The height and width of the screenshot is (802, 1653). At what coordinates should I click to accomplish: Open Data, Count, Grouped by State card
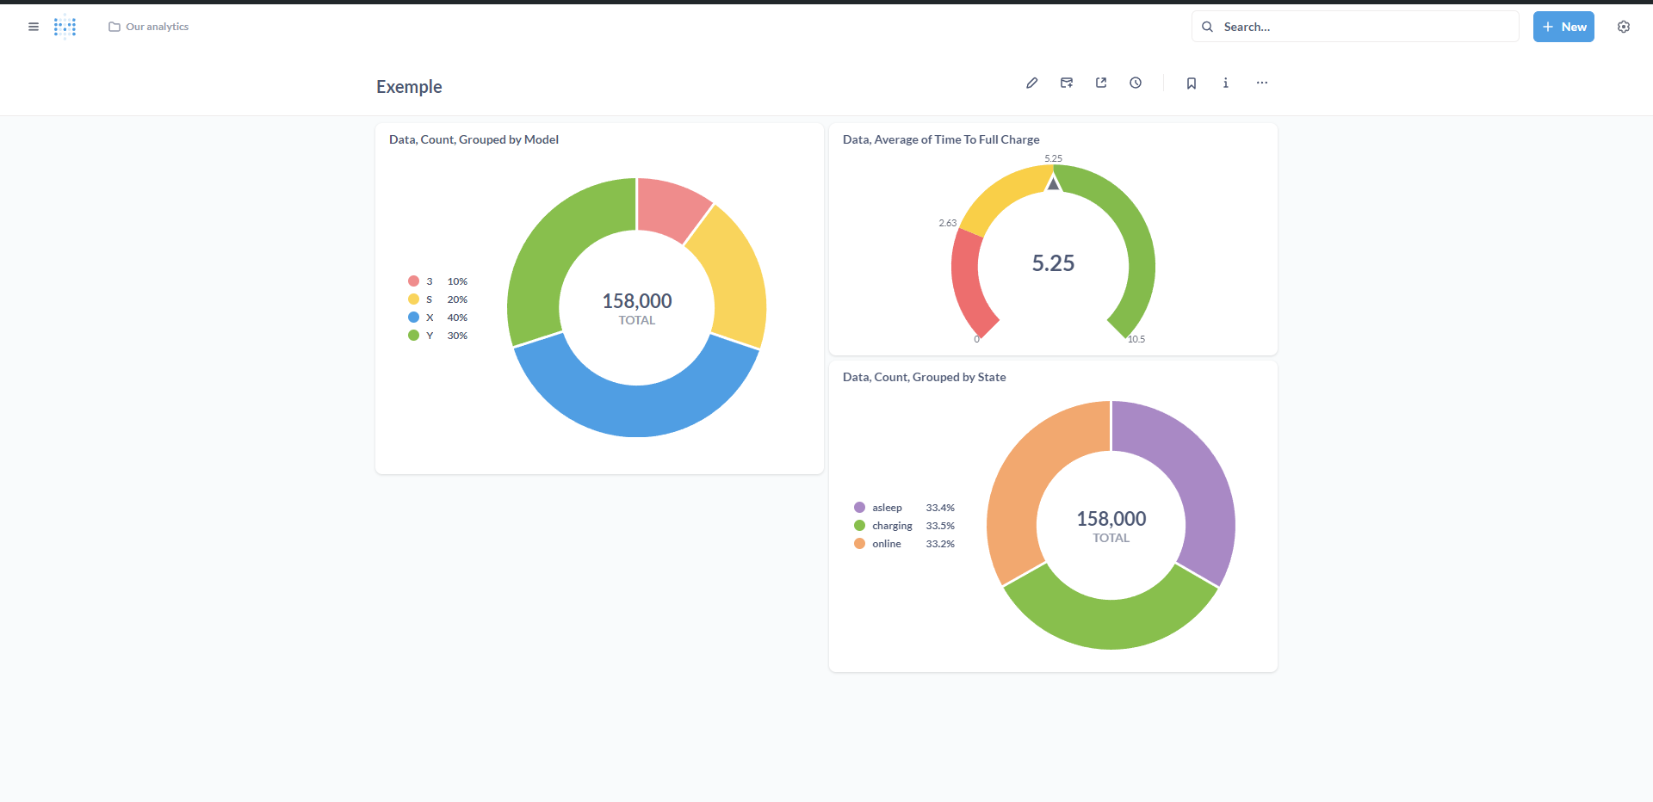click(x=924, y=377)
